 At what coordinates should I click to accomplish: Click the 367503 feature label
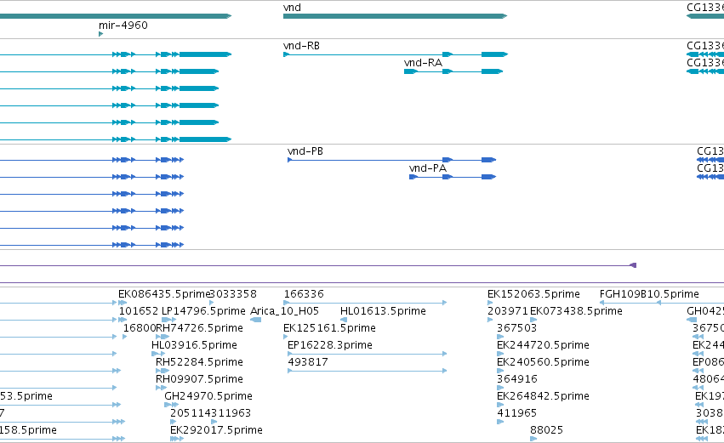516,328
